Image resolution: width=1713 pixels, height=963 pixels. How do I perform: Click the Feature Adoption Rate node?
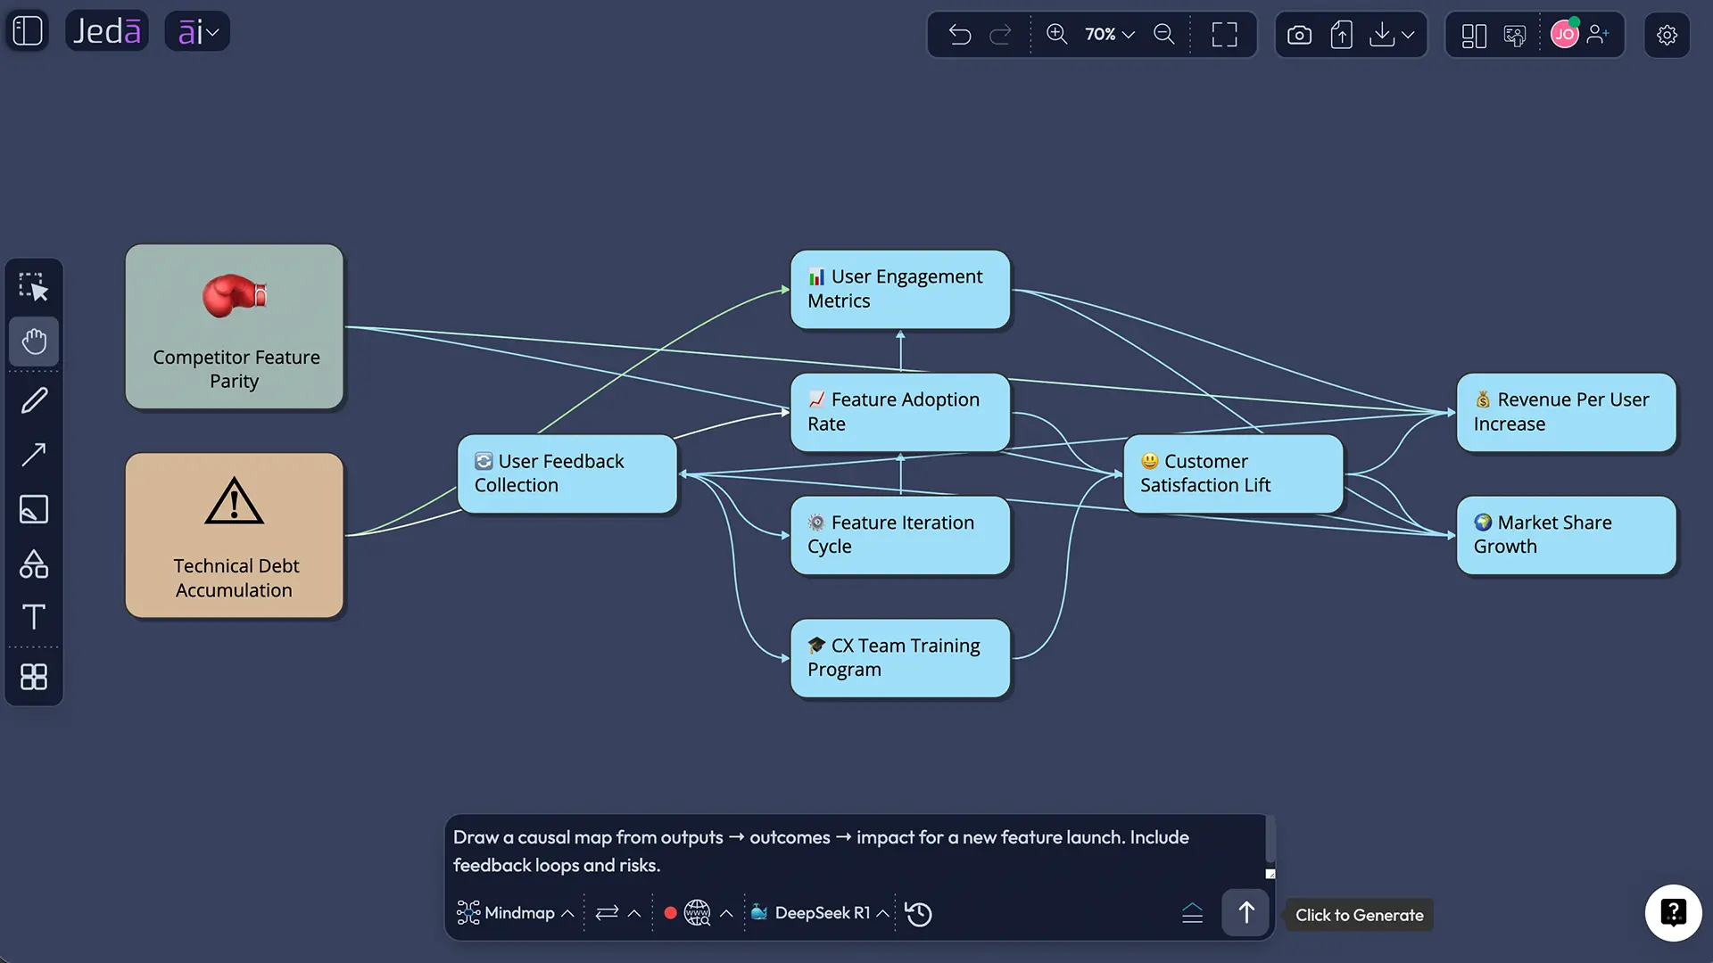coord(900,412)
